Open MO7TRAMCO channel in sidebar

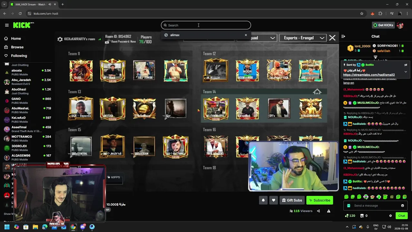(27, 138)
